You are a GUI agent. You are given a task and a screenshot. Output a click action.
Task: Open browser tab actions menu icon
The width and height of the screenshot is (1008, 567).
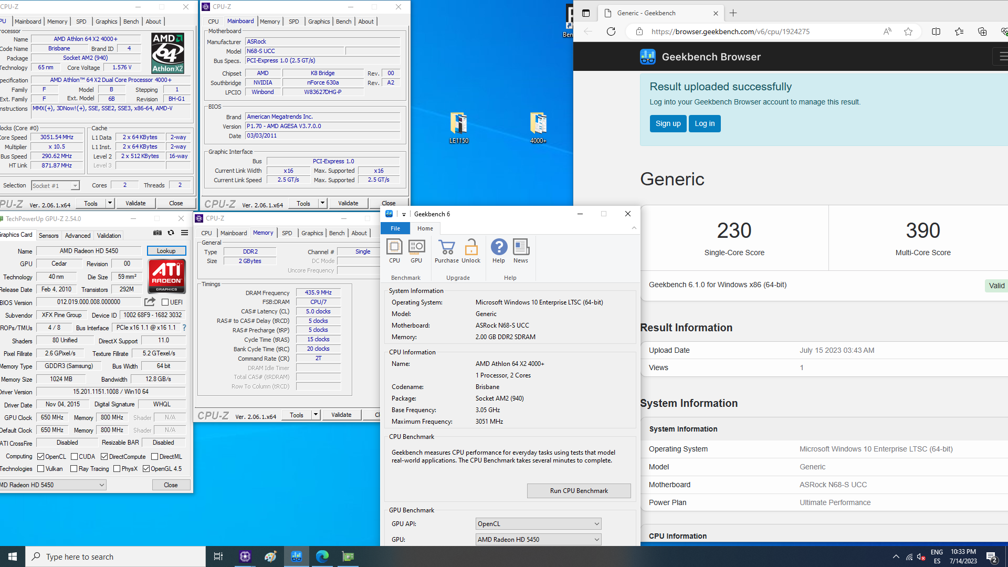(586, 13)
